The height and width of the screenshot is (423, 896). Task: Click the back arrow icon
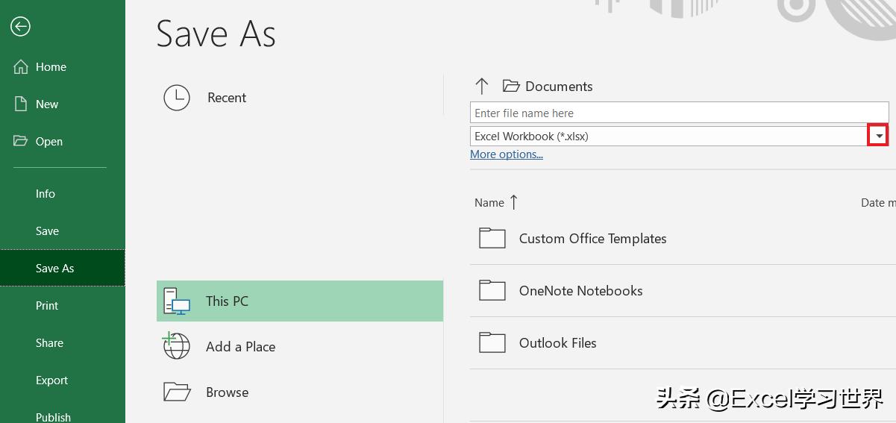click(x=20, y=27)
